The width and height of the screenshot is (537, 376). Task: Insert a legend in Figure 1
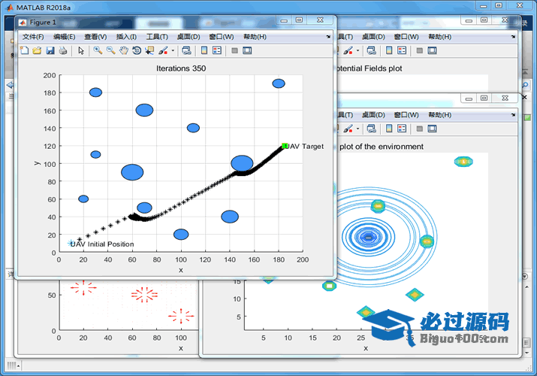[x=217, y=50]
